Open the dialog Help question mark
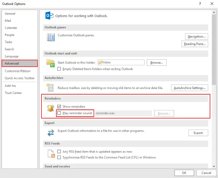Viewport: 218px width, 178px height. point(200,4)
